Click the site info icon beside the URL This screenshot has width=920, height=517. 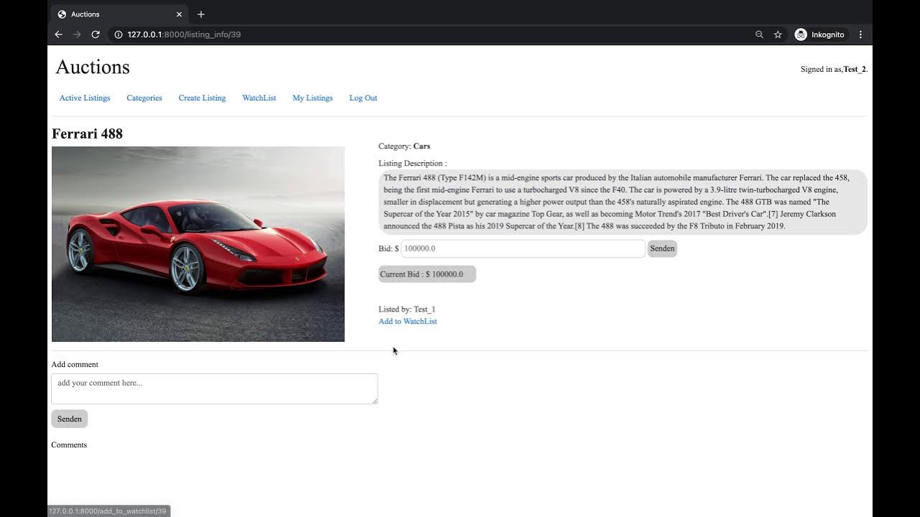(119, 34)
